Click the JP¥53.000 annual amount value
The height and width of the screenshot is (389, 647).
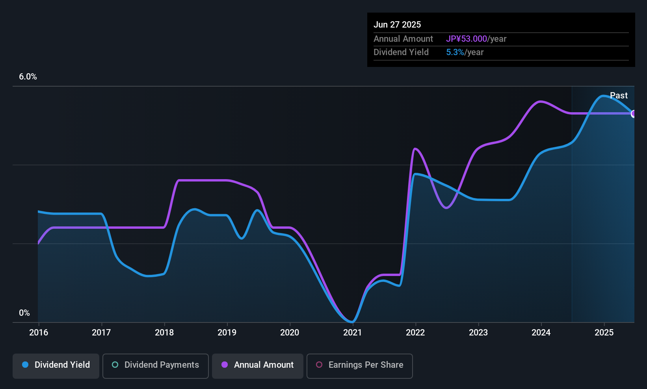pyautogui.click(x=467, y=39)
